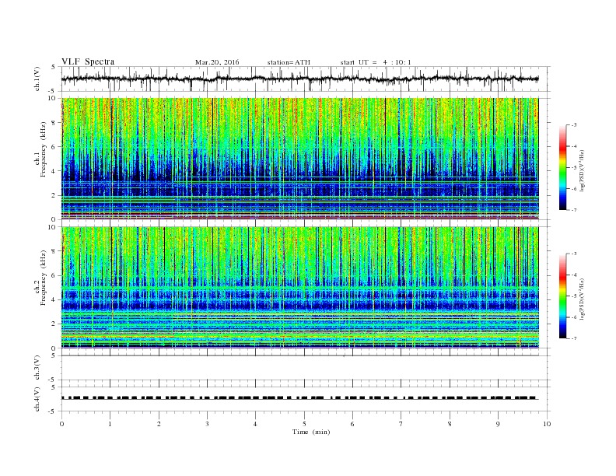This screenshot has height=476, width=616.
Task: Click the "ch.1(V)" axis label
Action: [x=37, y=79]
